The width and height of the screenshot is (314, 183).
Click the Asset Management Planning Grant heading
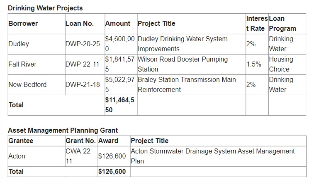point(63,130)
